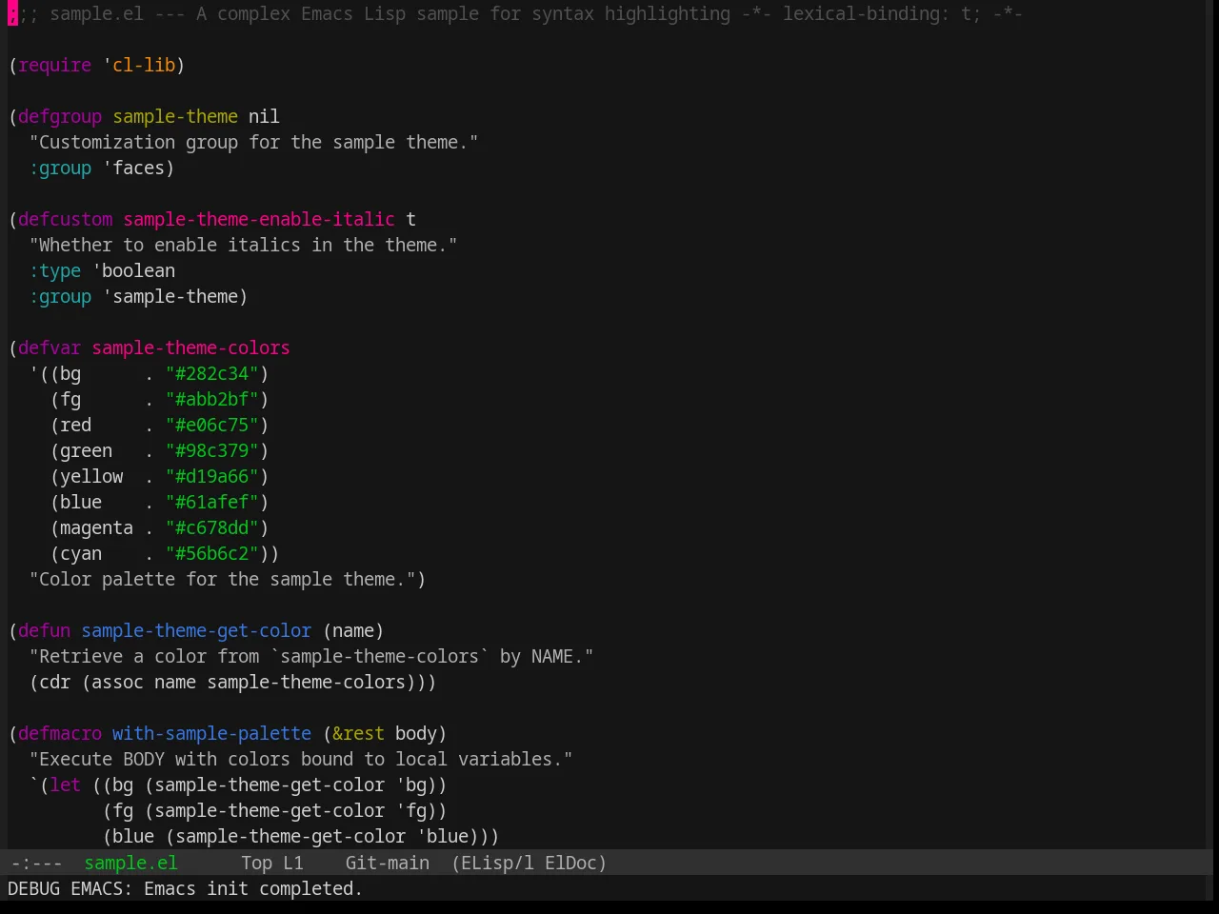Click the 'blue symbol on the last code line
This screenshot has width=1219, height=914.
[x=442, y=836]
